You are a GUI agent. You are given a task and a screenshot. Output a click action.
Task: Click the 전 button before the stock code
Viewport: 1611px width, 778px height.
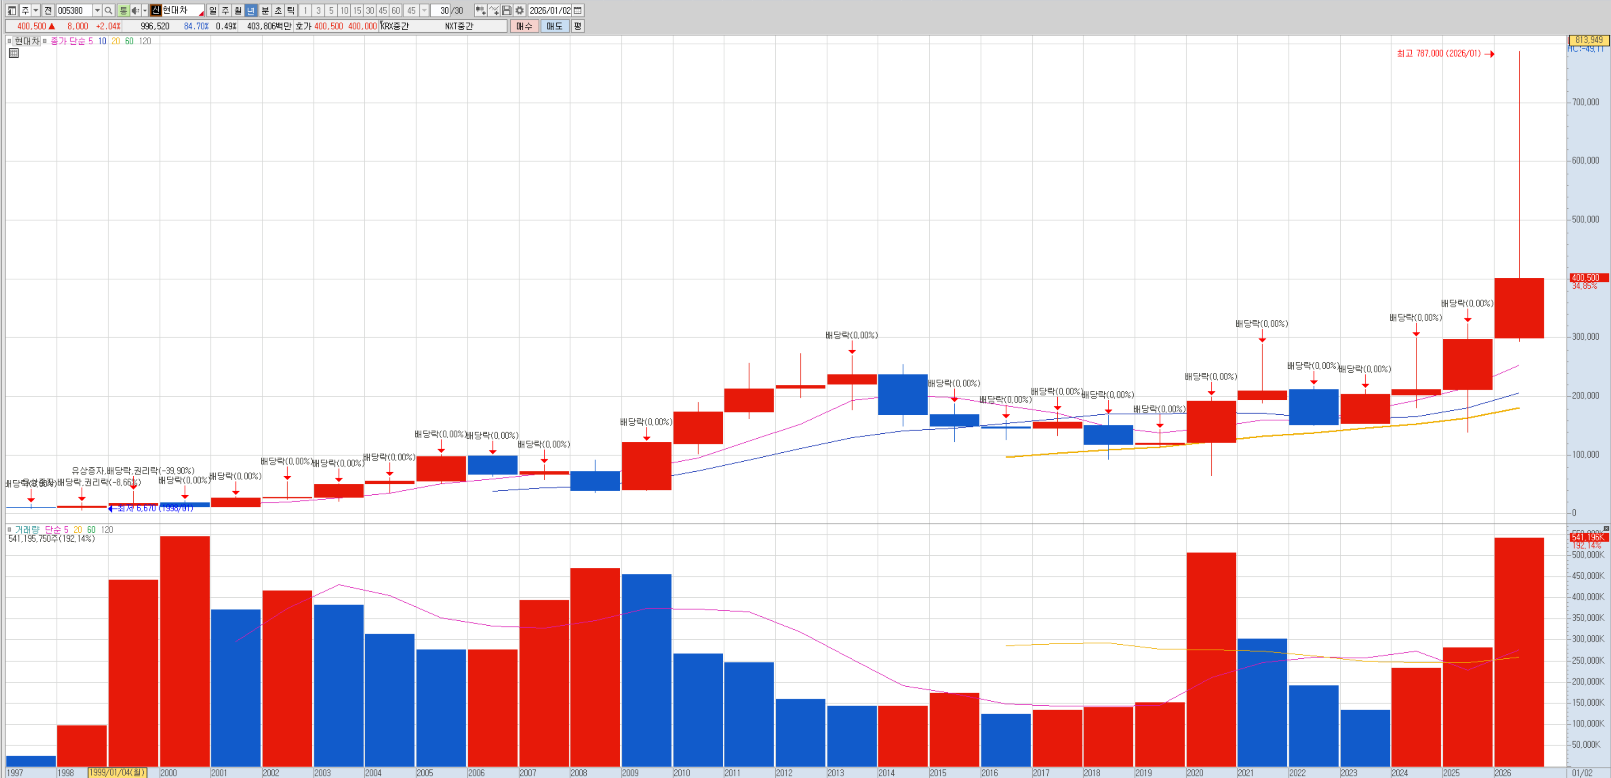48,10
